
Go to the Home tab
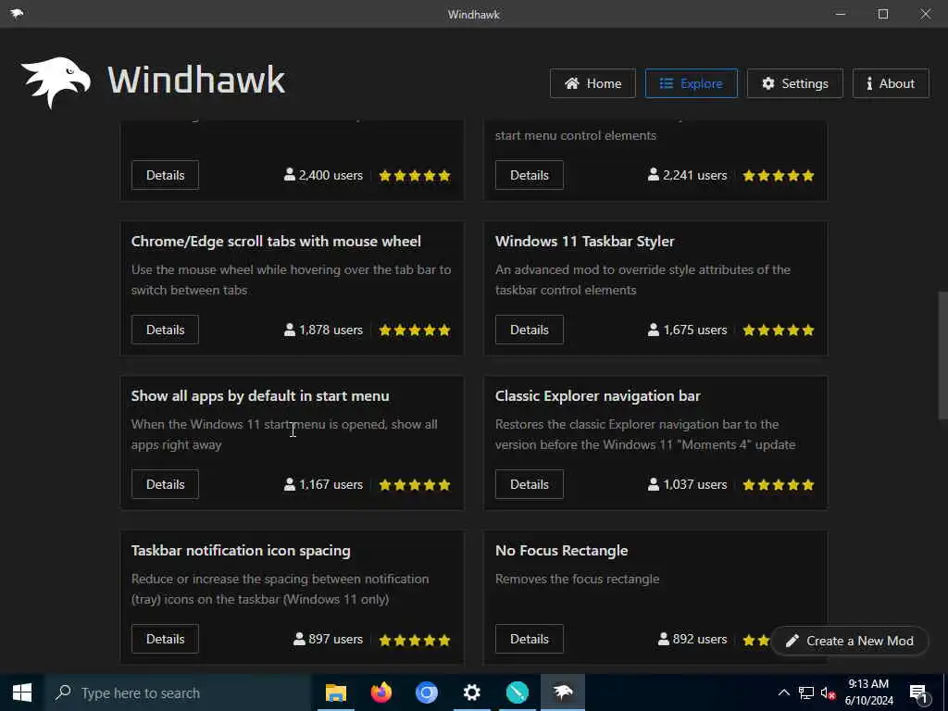tap(592, 83)
